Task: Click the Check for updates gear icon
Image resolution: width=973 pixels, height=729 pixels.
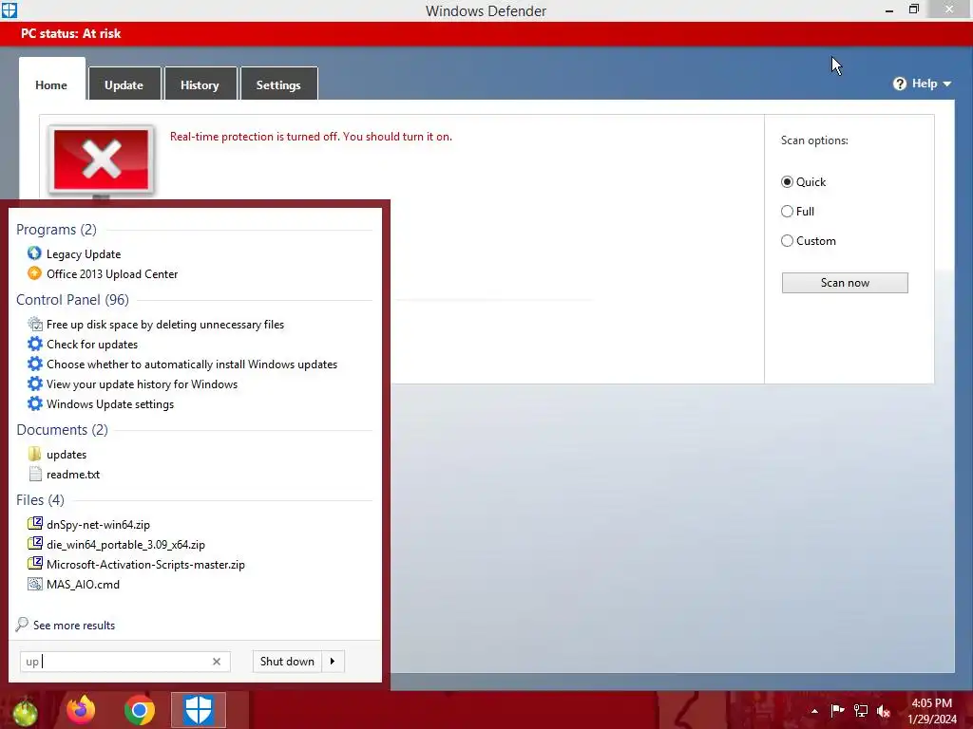Action: tap(35, 344)
